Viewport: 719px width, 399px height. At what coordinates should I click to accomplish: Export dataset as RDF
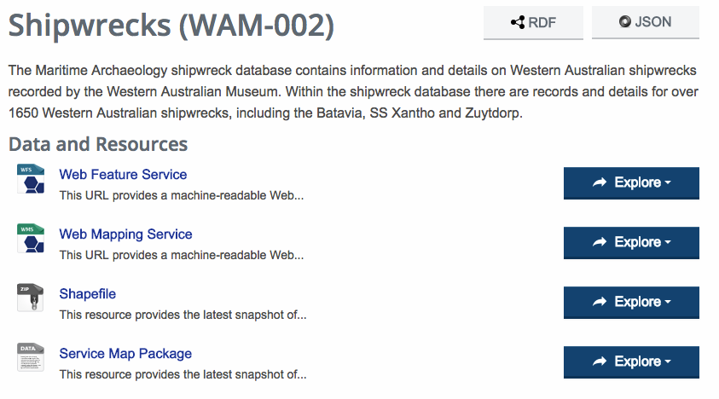(533, 22)
